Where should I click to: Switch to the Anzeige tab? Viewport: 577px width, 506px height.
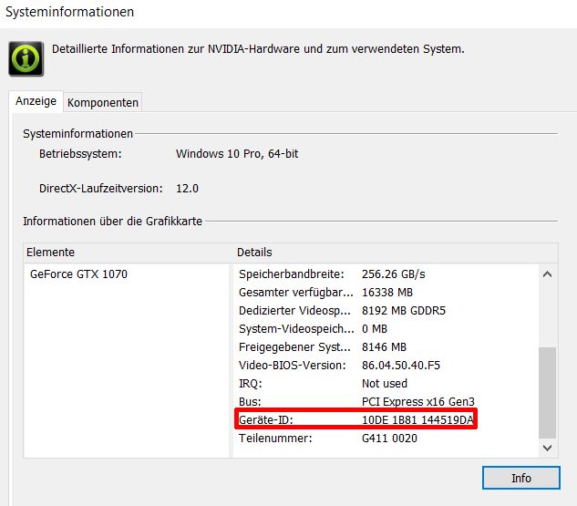pos(36,101)
